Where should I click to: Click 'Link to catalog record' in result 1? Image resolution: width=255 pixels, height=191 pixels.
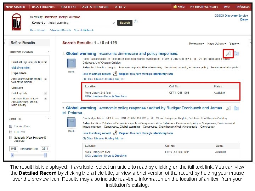tap(96, 74)
